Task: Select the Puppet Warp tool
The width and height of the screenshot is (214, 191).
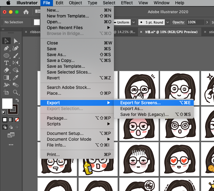Action: 6,85
